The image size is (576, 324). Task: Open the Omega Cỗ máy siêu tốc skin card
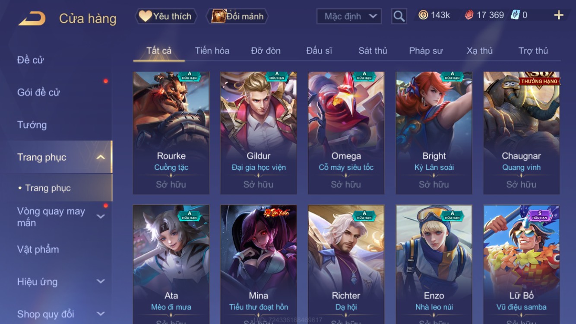tap(346, 133)
